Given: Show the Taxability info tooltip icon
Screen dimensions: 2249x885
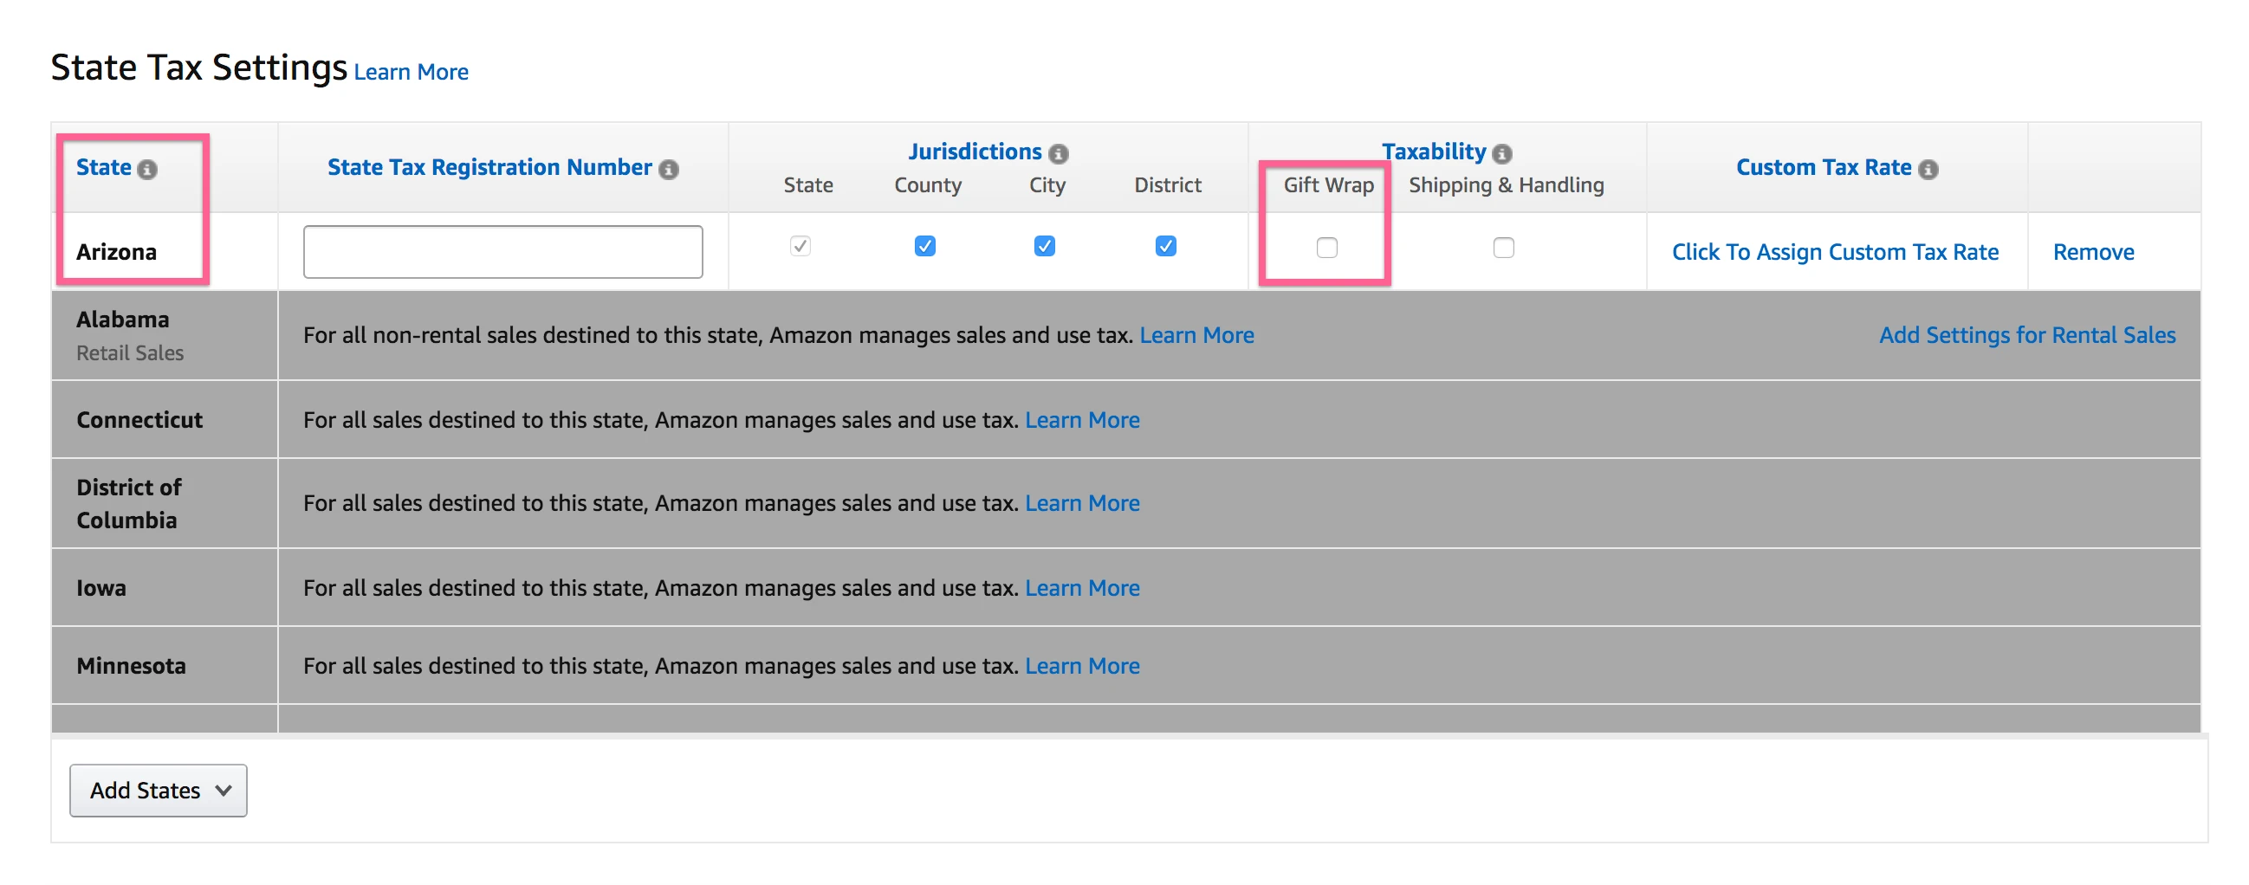Looking at the screenshot, I should [1501, 153].
